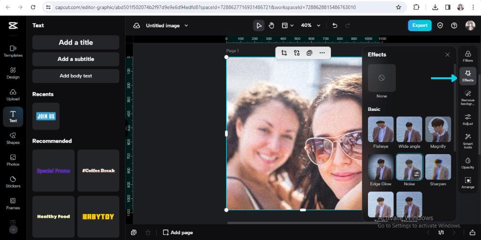Open the Filters tool

click(x=468, y=56)
